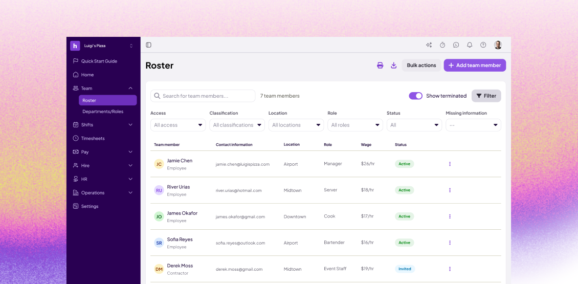The width and height of the screenshot is (578, 284).
Task: Open the Role filter dropdown
Action: point(355,125)
